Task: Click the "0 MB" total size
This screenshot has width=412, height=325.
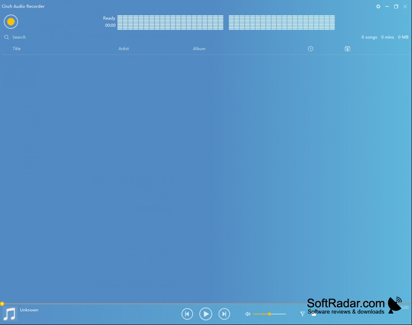Action: [x=403, y=37]
